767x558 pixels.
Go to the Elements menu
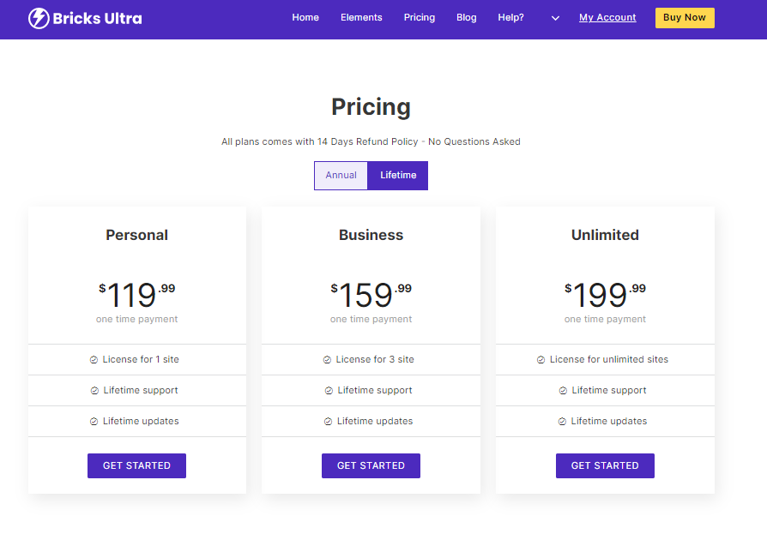point(361,17)
